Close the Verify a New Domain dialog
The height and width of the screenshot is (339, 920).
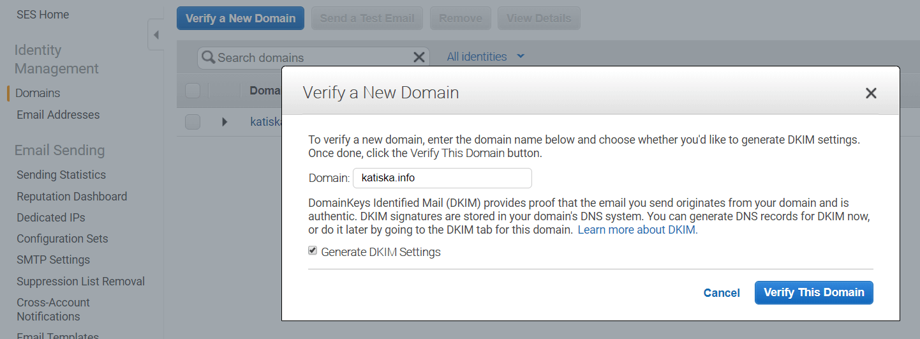871,93
